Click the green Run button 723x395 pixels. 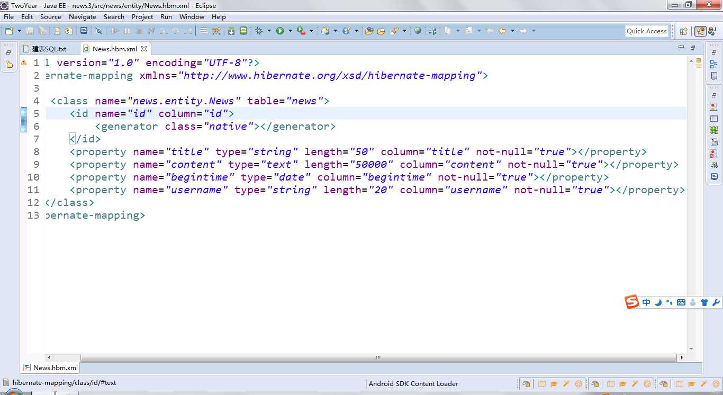click(x=280, y=31)
